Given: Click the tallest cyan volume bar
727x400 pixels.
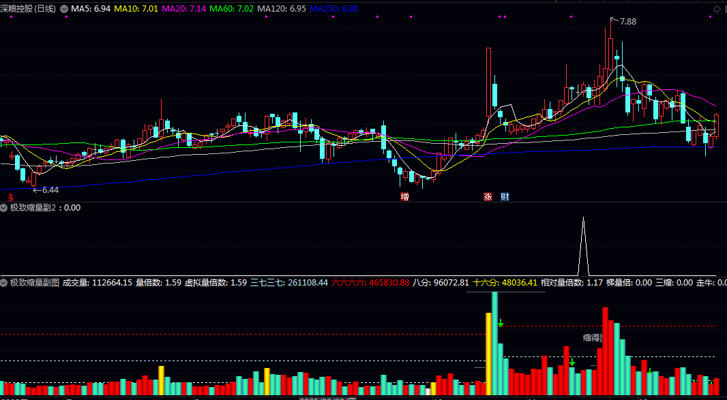Looking at the screenshot, I should (494, 343).
